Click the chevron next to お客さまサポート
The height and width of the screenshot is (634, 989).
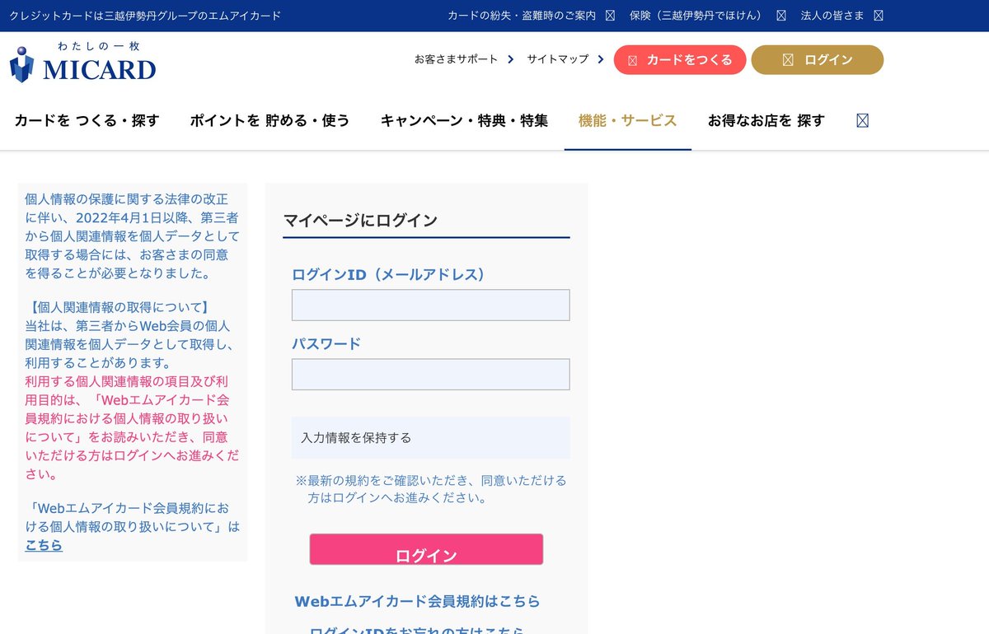pyautogui.click(x=511, y=59)
